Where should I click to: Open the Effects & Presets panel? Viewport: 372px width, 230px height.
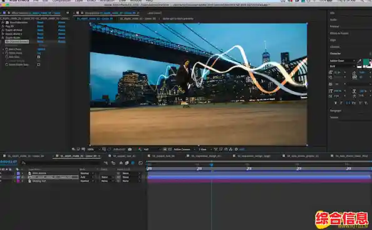(339, 33)
